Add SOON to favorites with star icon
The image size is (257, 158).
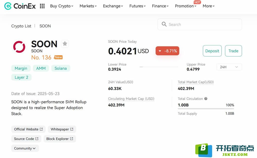[x=65, y=44]
